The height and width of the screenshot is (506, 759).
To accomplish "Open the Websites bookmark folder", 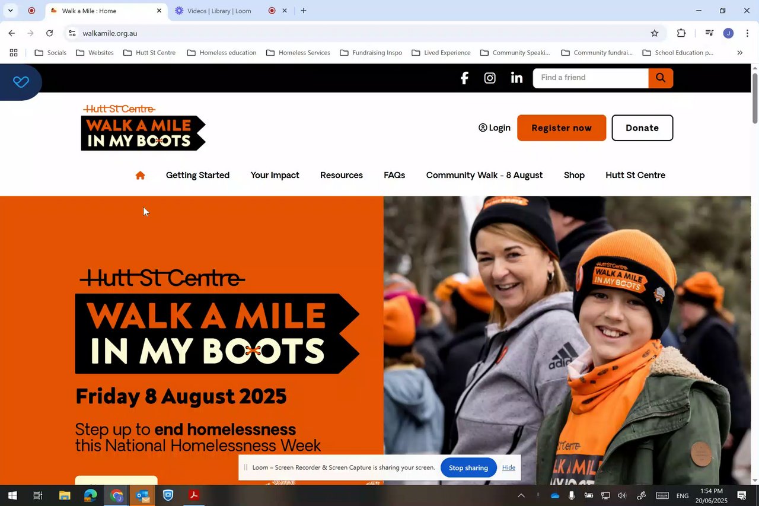I will pos(95,53).
